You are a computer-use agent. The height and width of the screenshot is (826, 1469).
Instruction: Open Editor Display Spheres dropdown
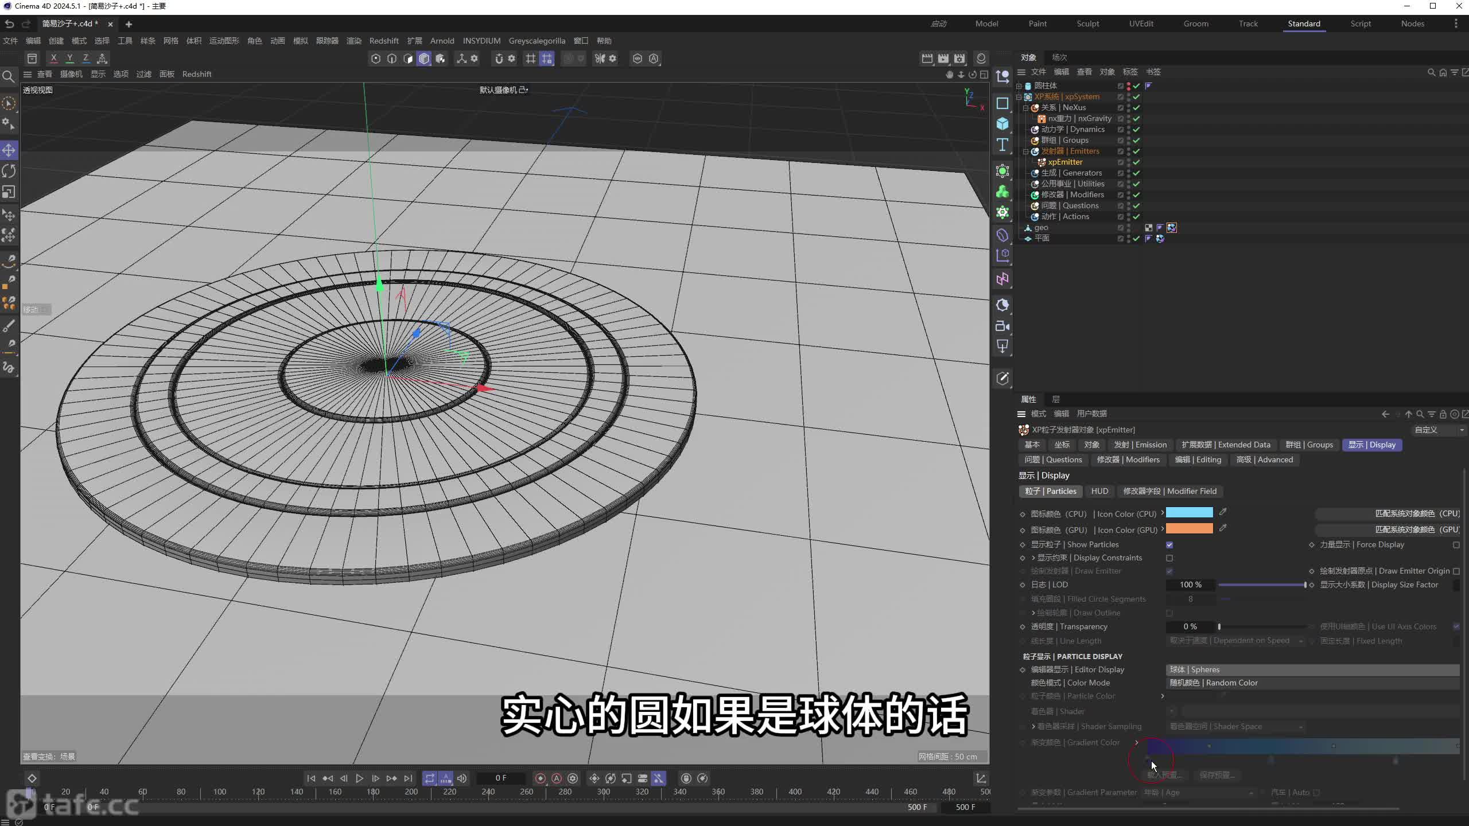1313,669
